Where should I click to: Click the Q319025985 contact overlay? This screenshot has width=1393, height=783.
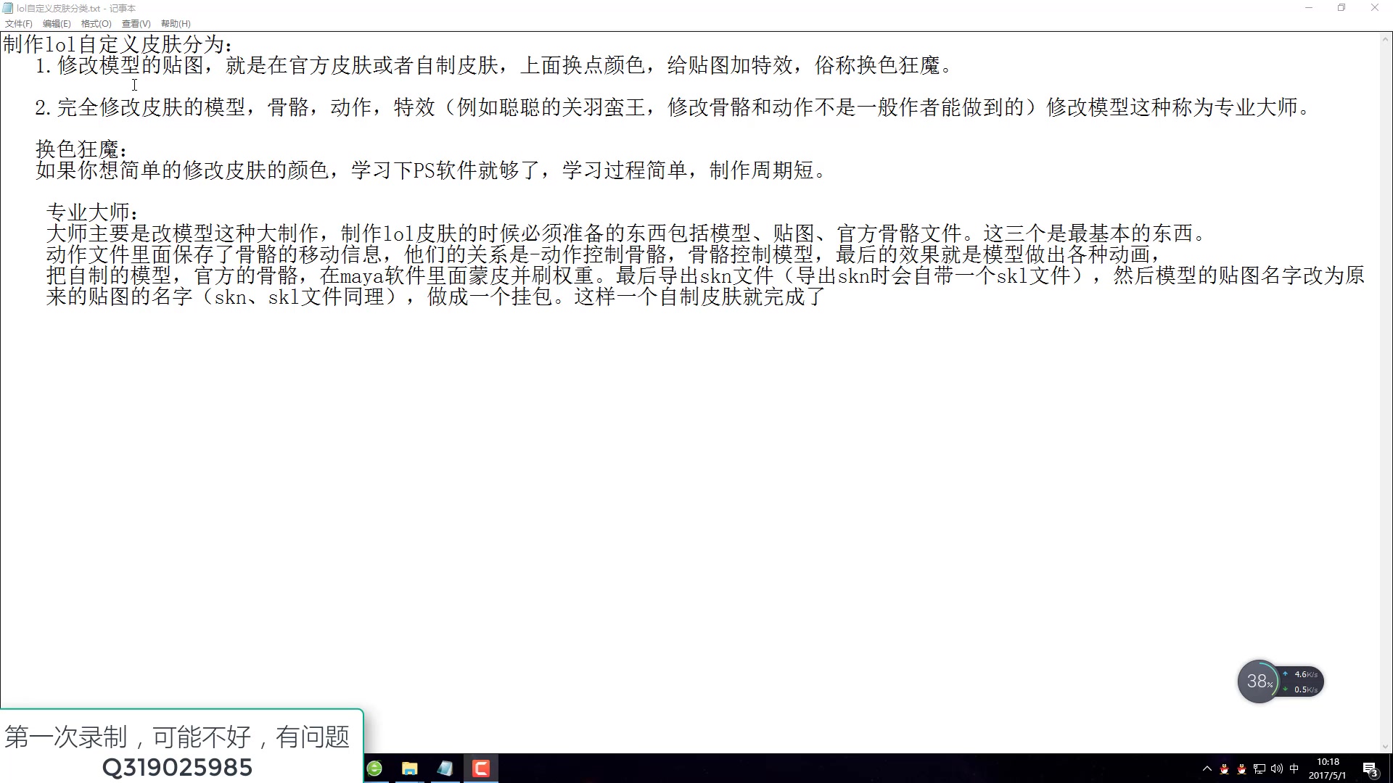(178, 767)
